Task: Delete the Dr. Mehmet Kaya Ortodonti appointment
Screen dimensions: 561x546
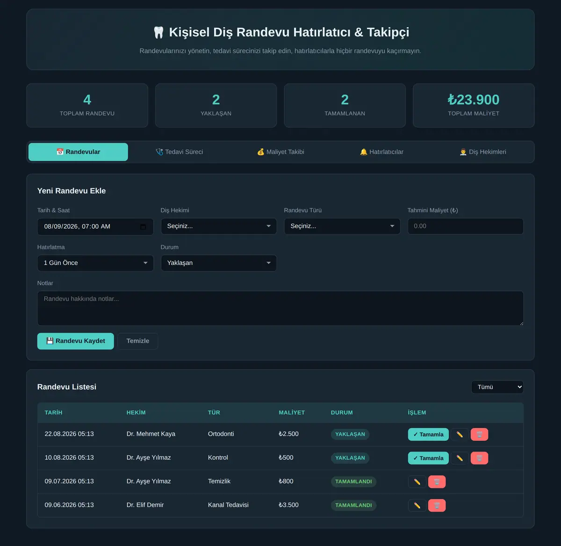Action: 479,435
